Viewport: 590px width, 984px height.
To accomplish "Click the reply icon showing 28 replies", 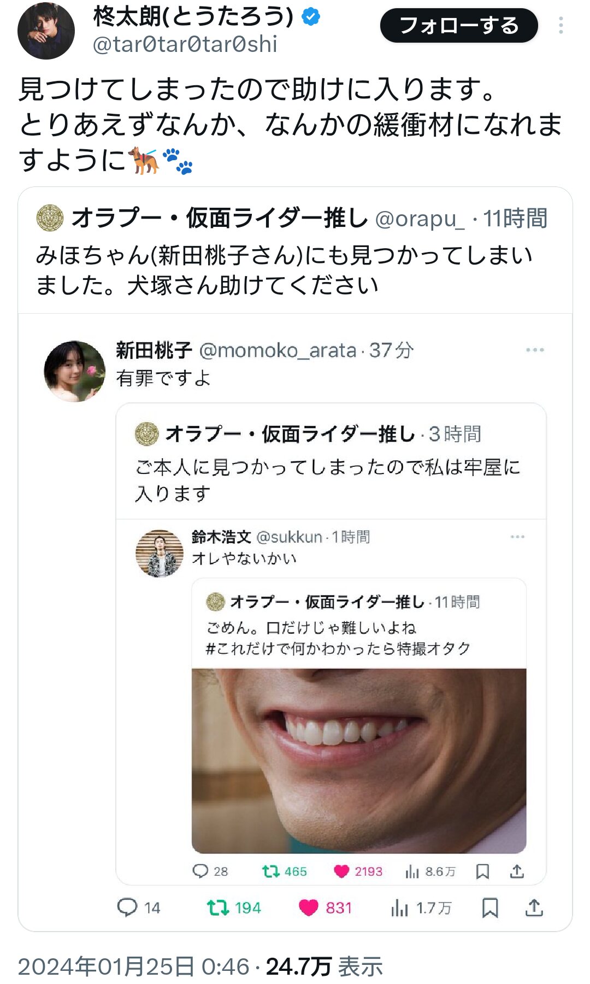I will (x=200, y=871).
